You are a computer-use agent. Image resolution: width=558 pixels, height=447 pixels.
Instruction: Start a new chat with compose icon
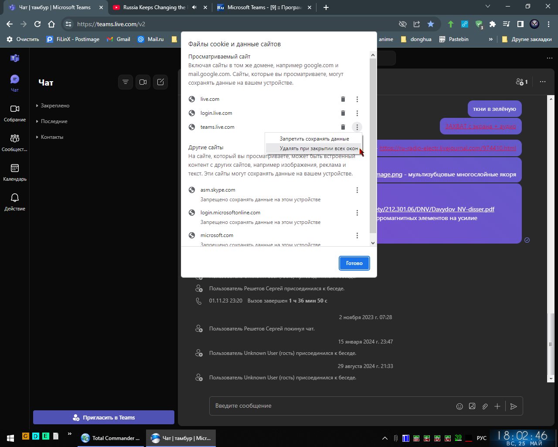[160, 82]
